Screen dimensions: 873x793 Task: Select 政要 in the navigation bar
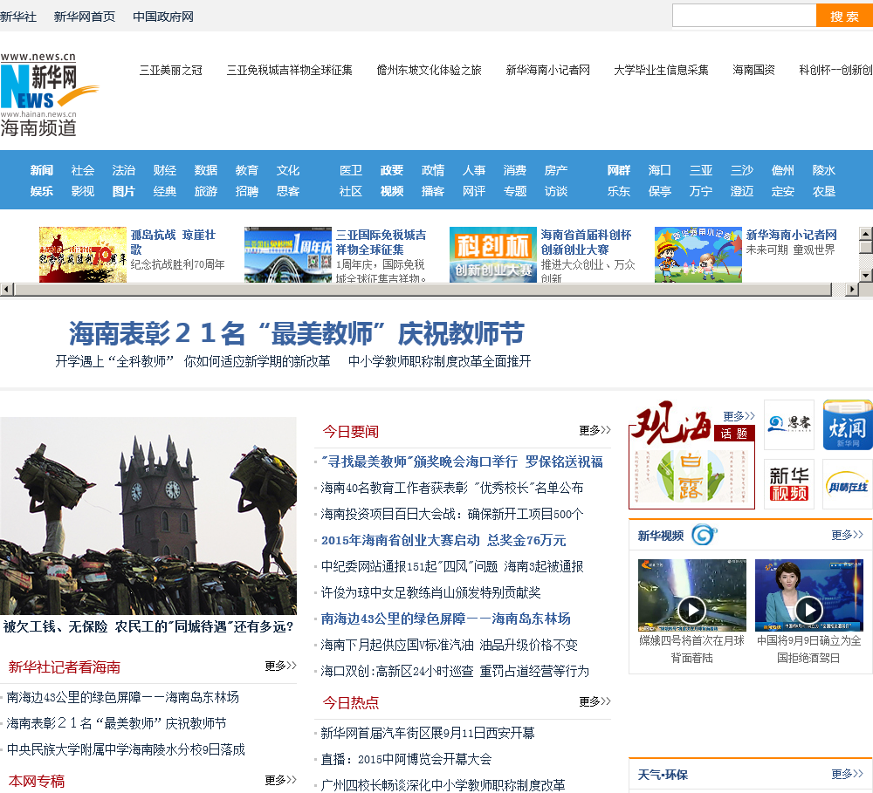(x=392, y=170)
